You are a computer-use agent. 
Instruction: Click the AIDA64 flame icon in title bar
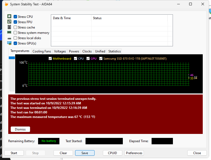(6, 4)
